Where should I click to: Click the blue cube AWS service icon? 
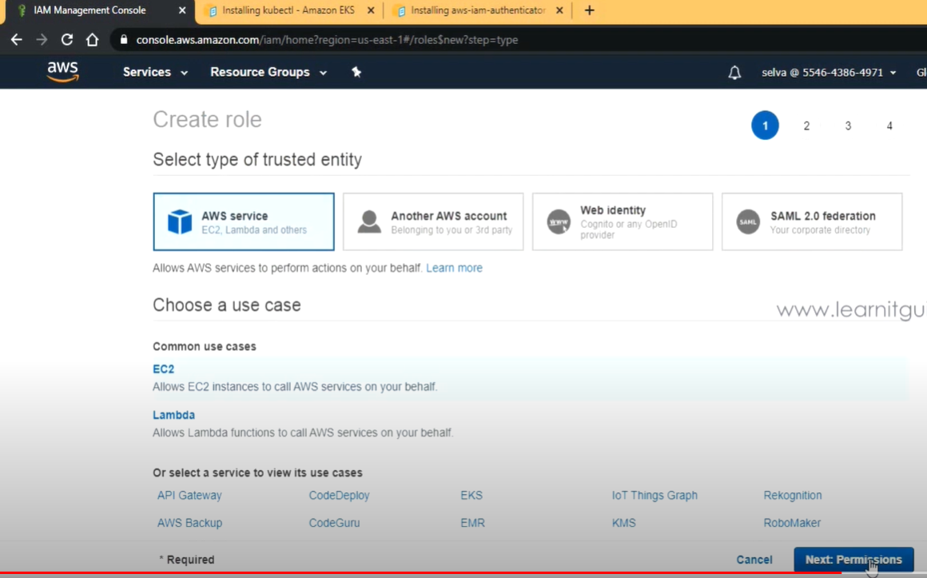180,222
